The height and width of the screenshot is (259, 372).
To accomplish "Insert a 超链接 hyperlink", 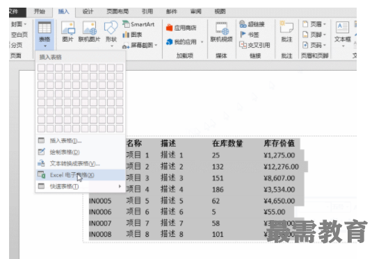I will click(x=252, y=24).
